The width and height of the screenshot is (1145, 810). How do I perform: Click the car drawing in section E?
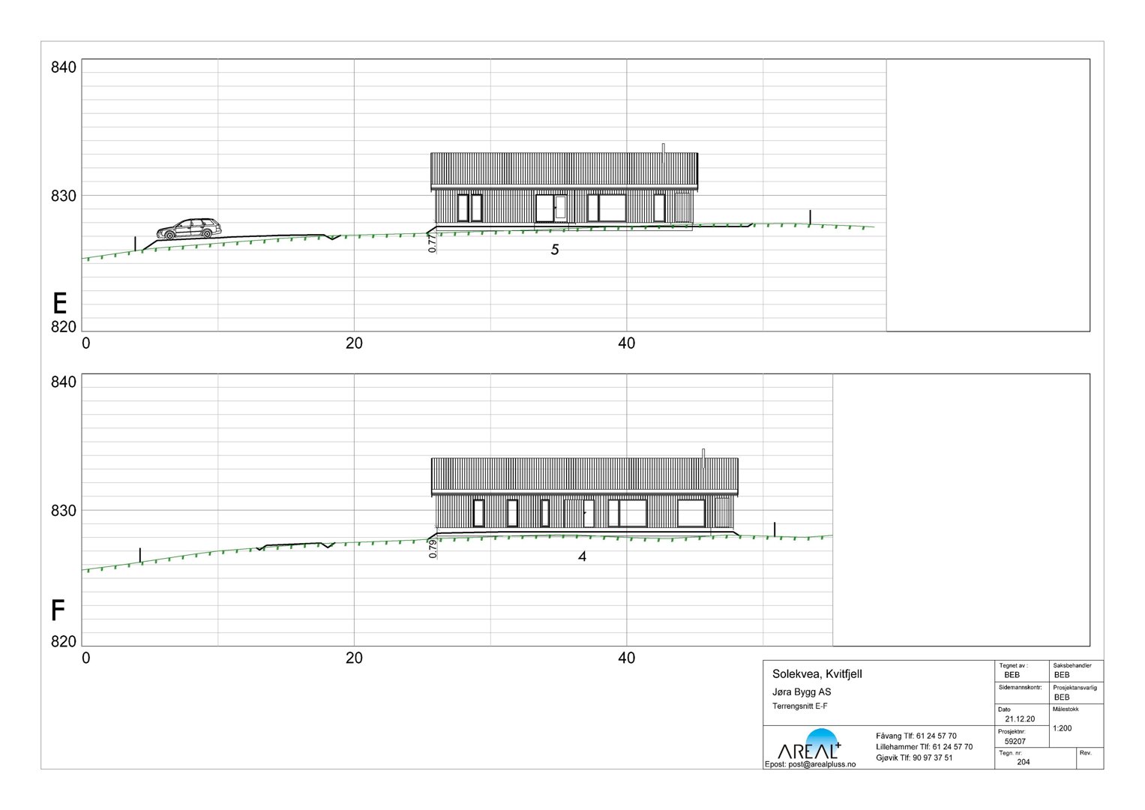point(189,229)
